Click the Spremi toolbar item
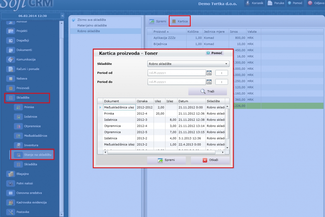 (x=158, y=21)
